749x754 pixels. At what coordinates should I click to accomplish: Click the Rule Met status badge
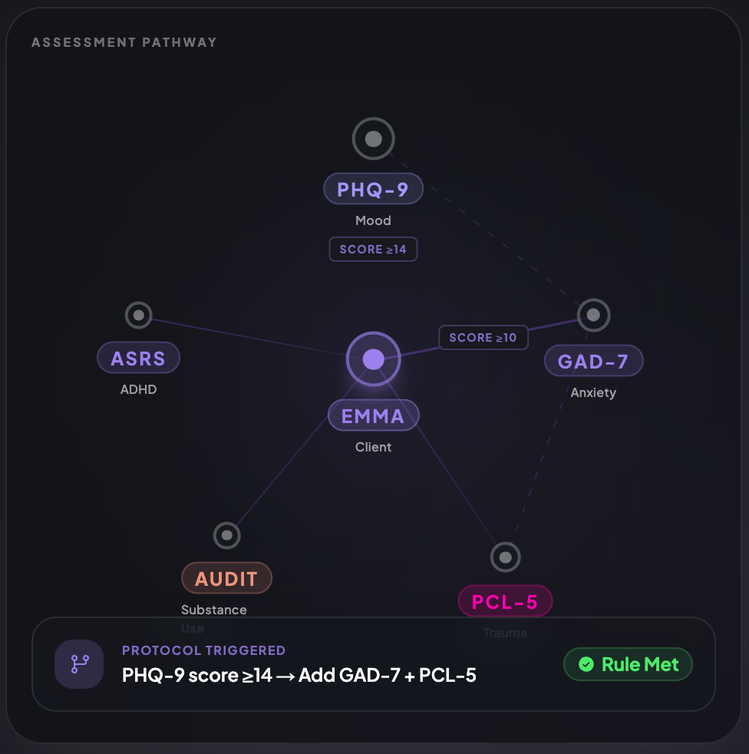click(x=628, y=664)
